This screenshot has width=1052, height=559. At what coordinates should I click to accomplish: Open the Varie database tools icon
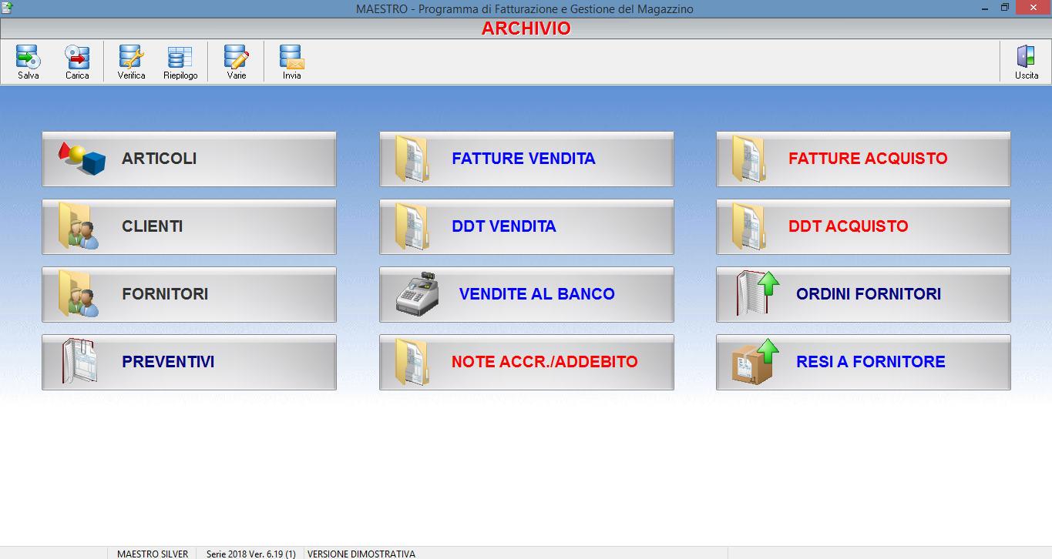click(x=237, y=62)
